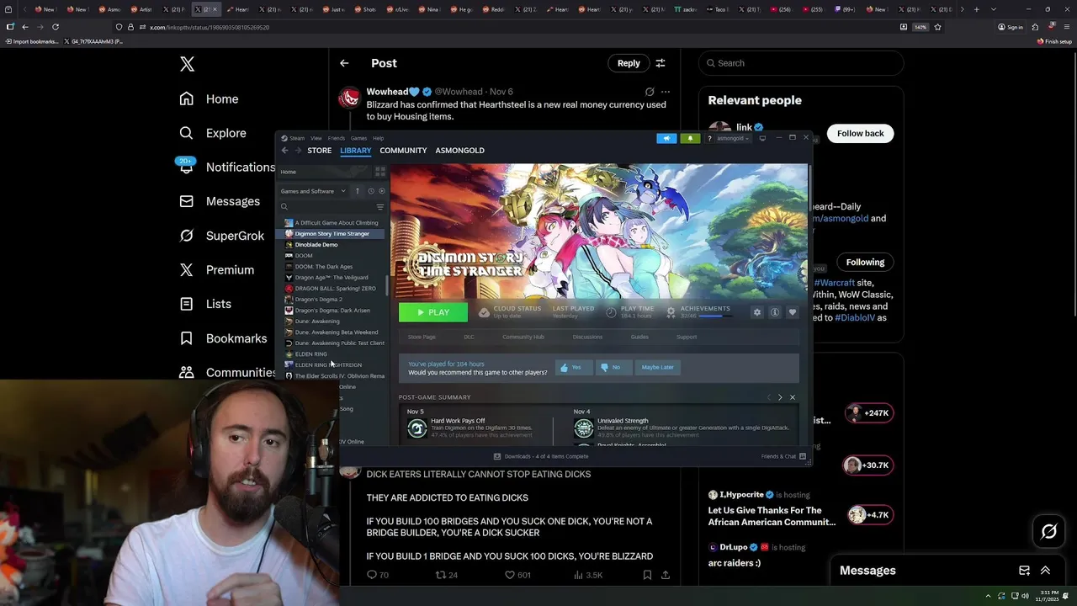Open Digimon Store Page tab

[x=422, y=337]
